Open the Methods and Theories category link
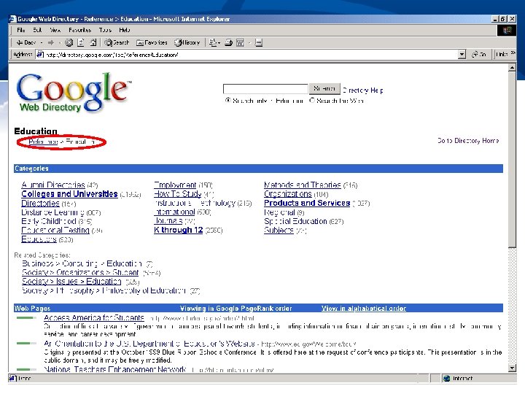This screenshot has width=525, height=394. click(303, 185)
